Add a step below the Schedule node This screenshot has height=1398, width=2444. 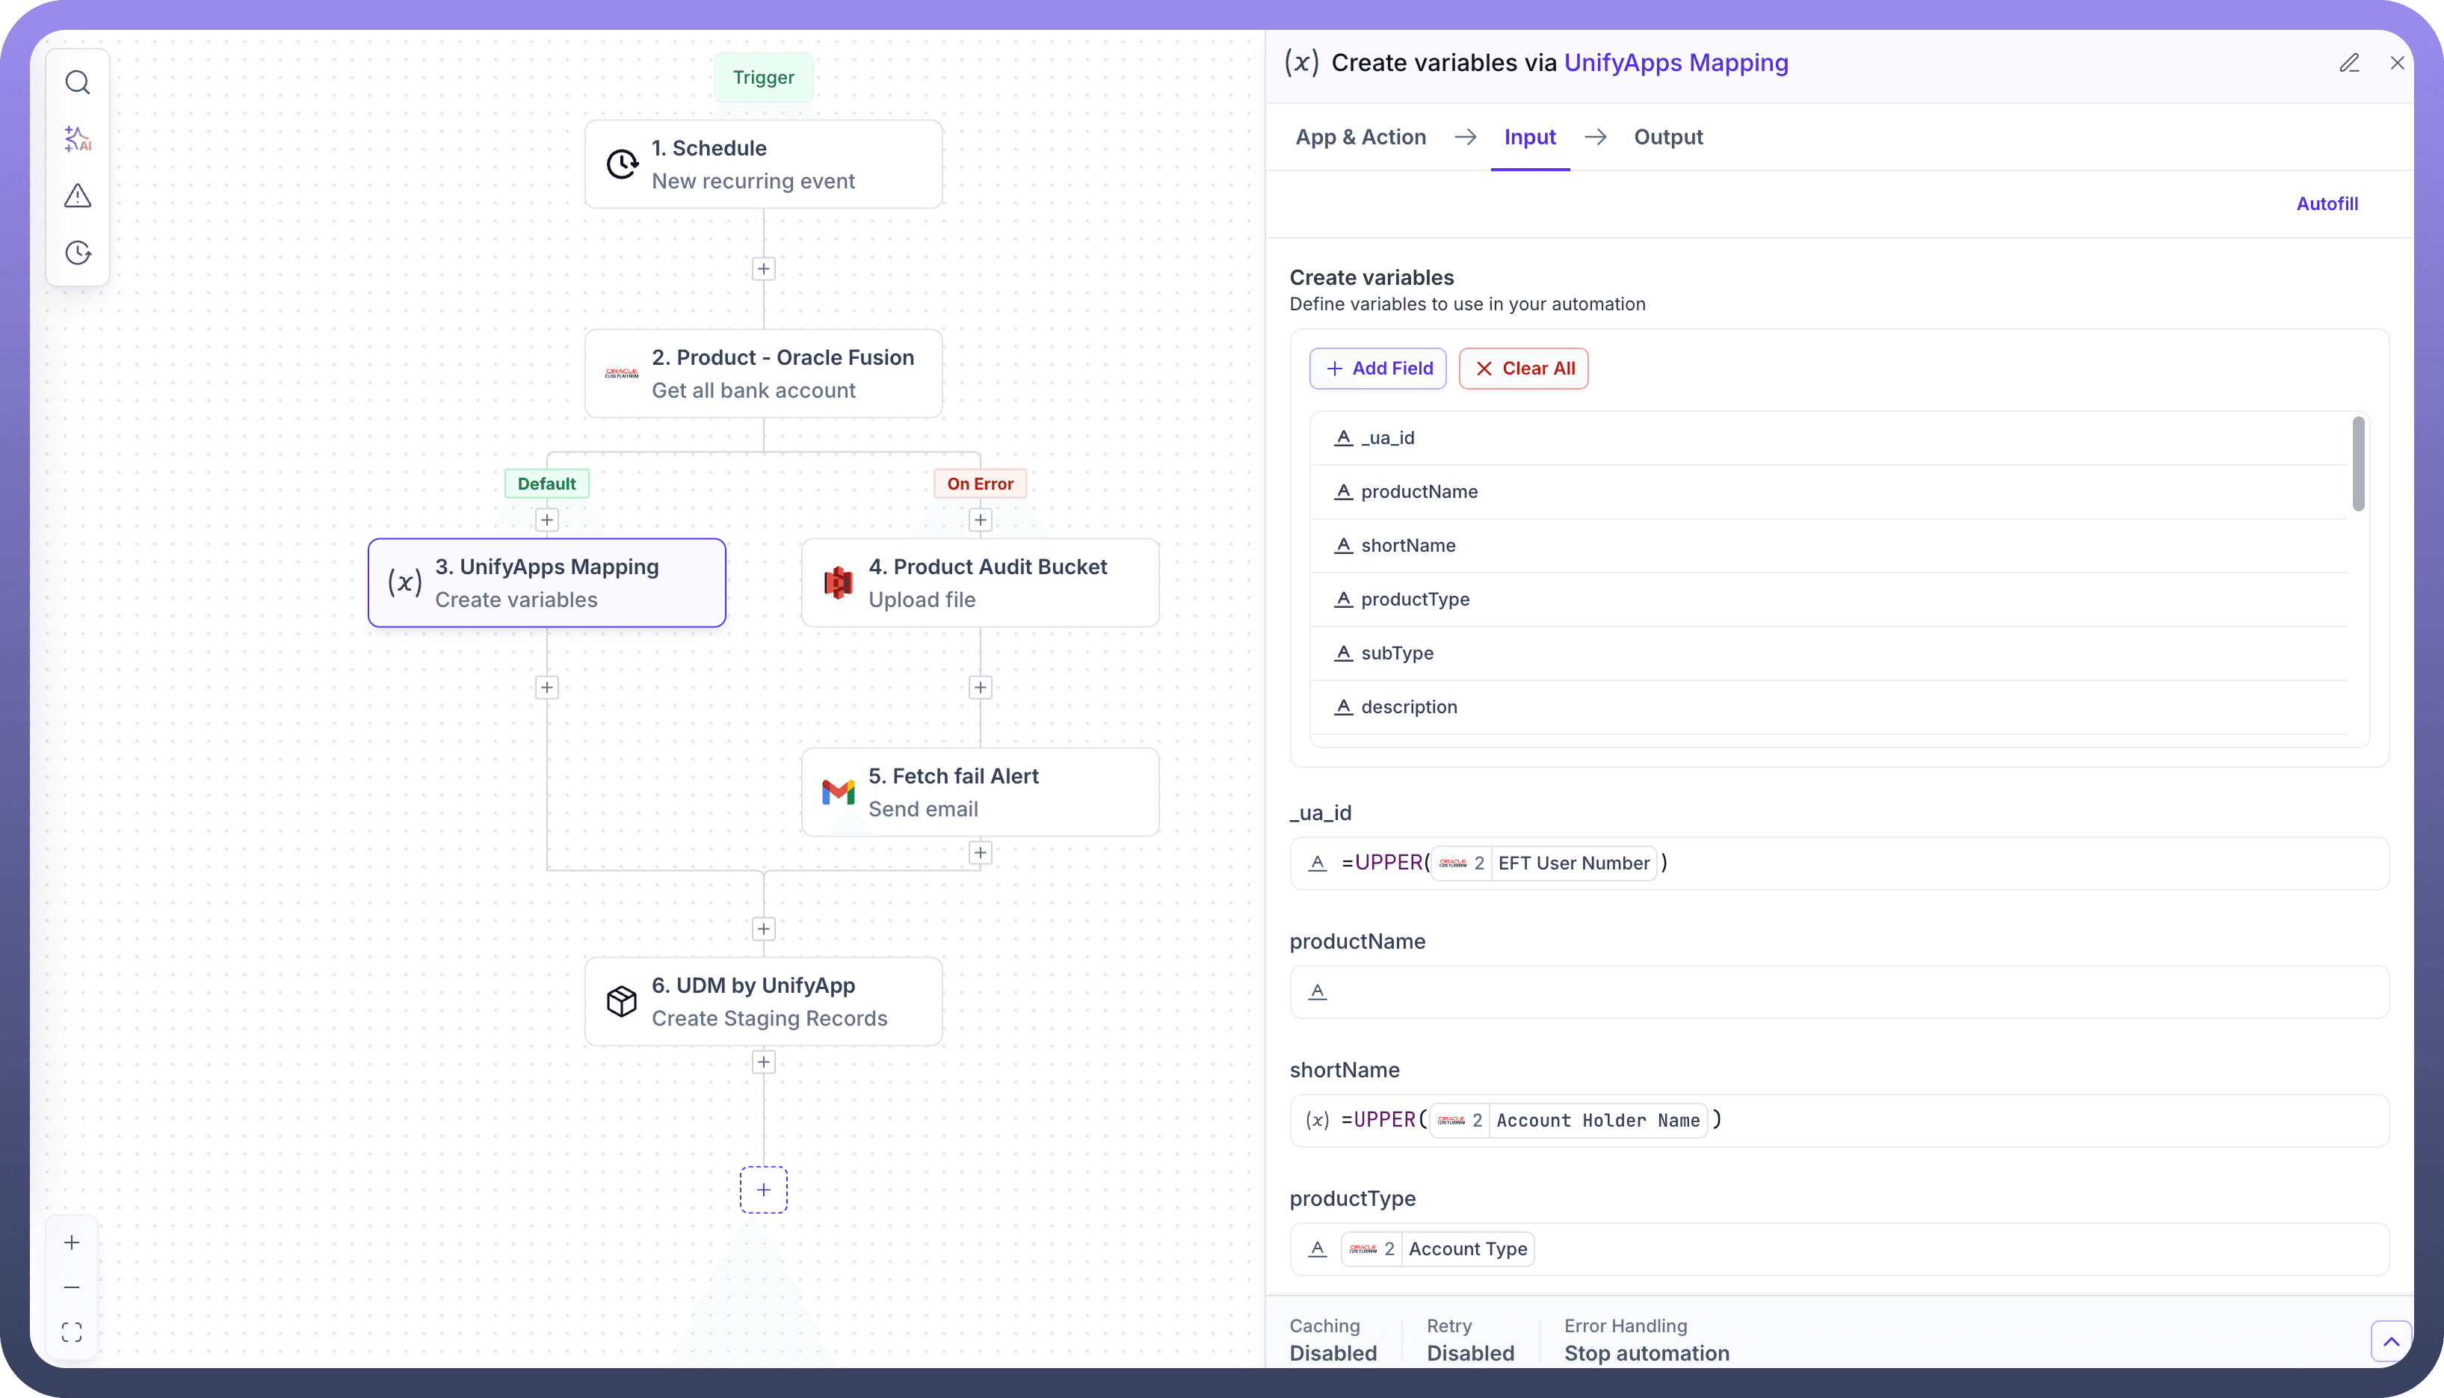coord(763,269)
